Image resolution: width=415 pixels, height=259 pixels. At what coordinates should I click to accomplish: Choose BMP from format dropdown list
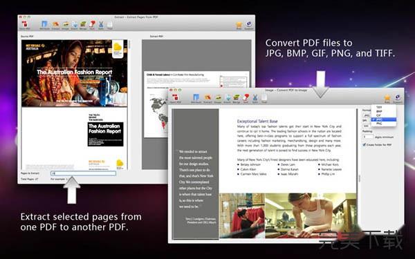tap(383, 111)
